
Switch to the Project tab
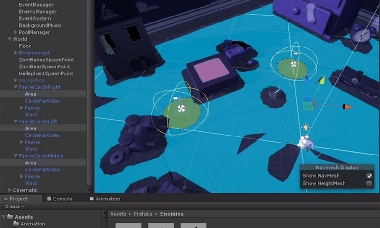pos(21,199)
